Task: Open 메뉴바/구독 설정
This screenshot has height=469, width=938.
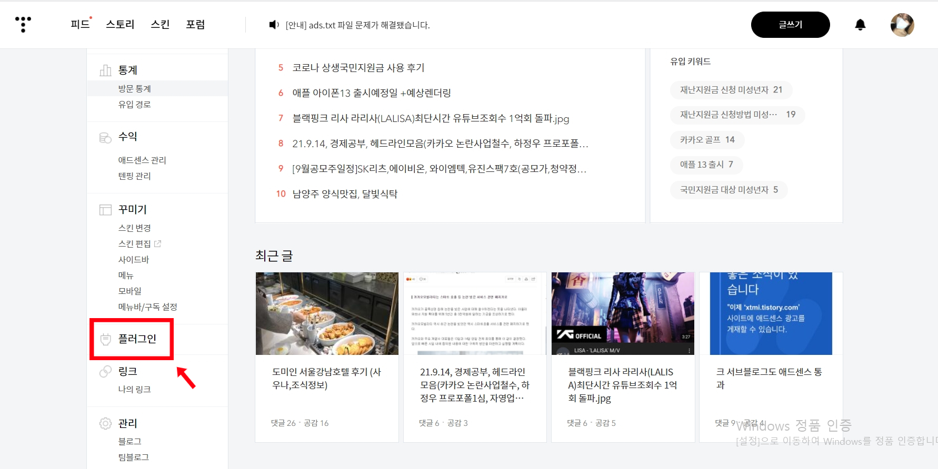Action: (147, 307)
